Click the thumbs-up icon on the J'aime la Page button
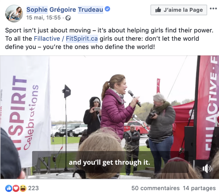Screen dimensions: 219x195 [x=158, y=10]
